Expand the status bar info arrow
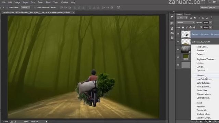Image resolution: width=219 pixels, height=123 pixels. click(47, 122)
